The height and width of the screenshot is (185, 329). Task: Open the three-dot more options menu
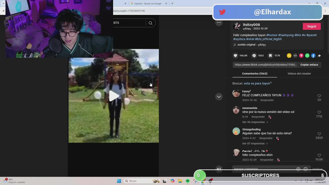point(219,23)
